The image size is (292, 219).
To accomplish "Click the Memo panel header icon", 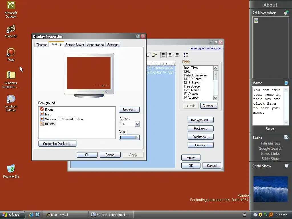I will [286, 83].
